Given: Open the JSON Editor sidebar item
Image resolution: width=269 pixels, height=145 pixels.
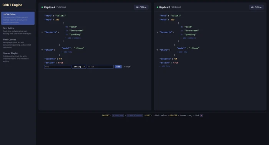Looking at the screenshot, I should (x=18, y=18).
